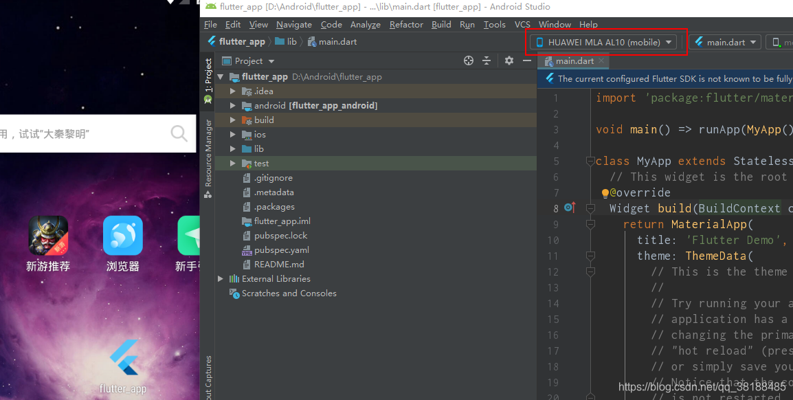Open the File menu
This screenshot has height=400, width=793.
point(210,24)
